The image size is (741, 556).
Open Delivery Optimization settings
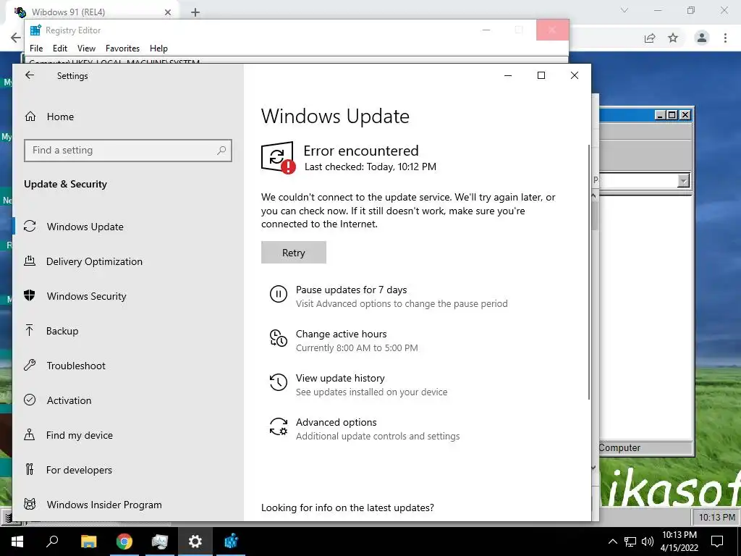[94, 261]
